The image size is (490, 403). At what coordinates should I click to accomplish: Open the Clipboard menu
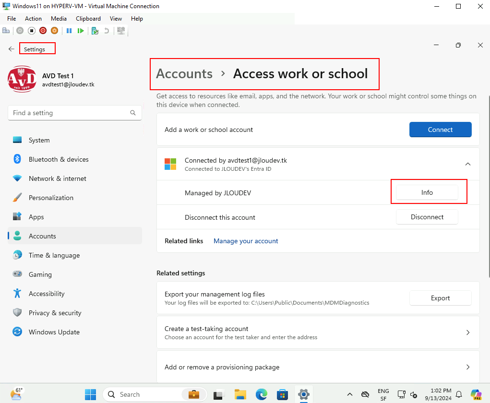pos(88,19)
